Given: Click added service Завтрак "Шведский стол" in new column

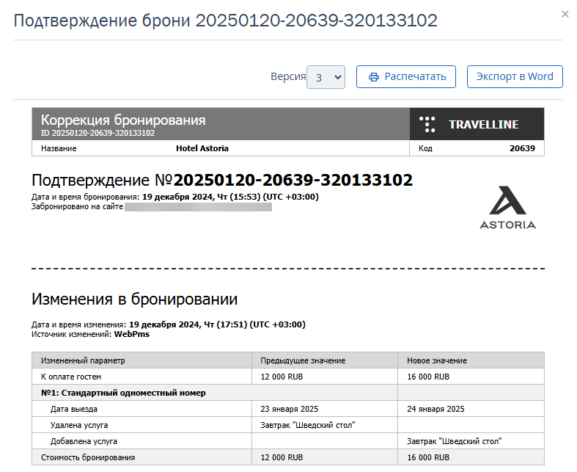Looking at the screenshot, I should (x=454, y=441).
